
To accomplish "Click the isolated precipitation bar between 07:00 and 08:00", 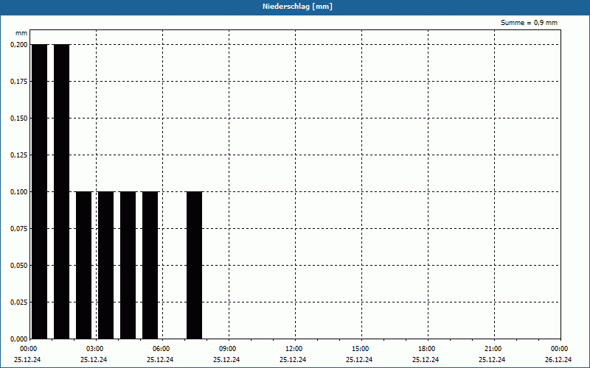I will [195, 265].
